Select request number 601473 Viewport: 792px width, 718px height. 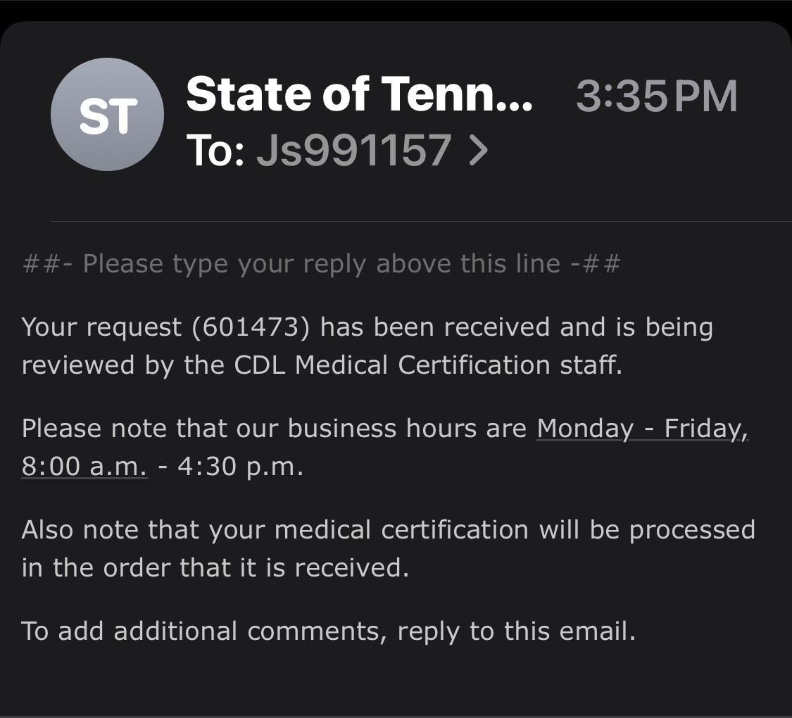pyautogui.click(x=251, y=327)
